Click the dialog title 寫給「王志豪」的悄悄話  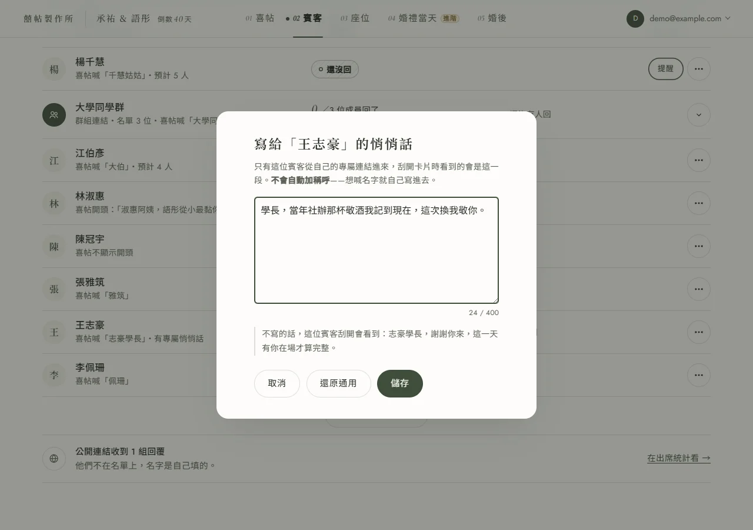(x=334, y=144)
